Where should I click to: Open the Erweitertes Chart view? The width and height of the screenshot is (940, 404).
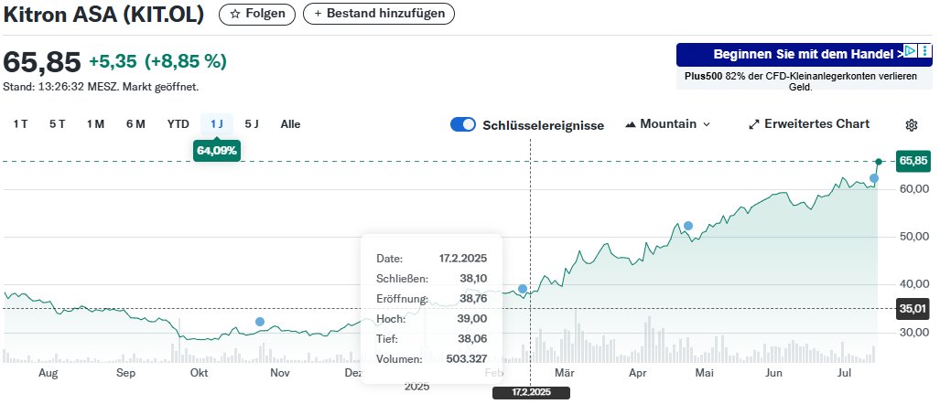click(x=809, y=124)
